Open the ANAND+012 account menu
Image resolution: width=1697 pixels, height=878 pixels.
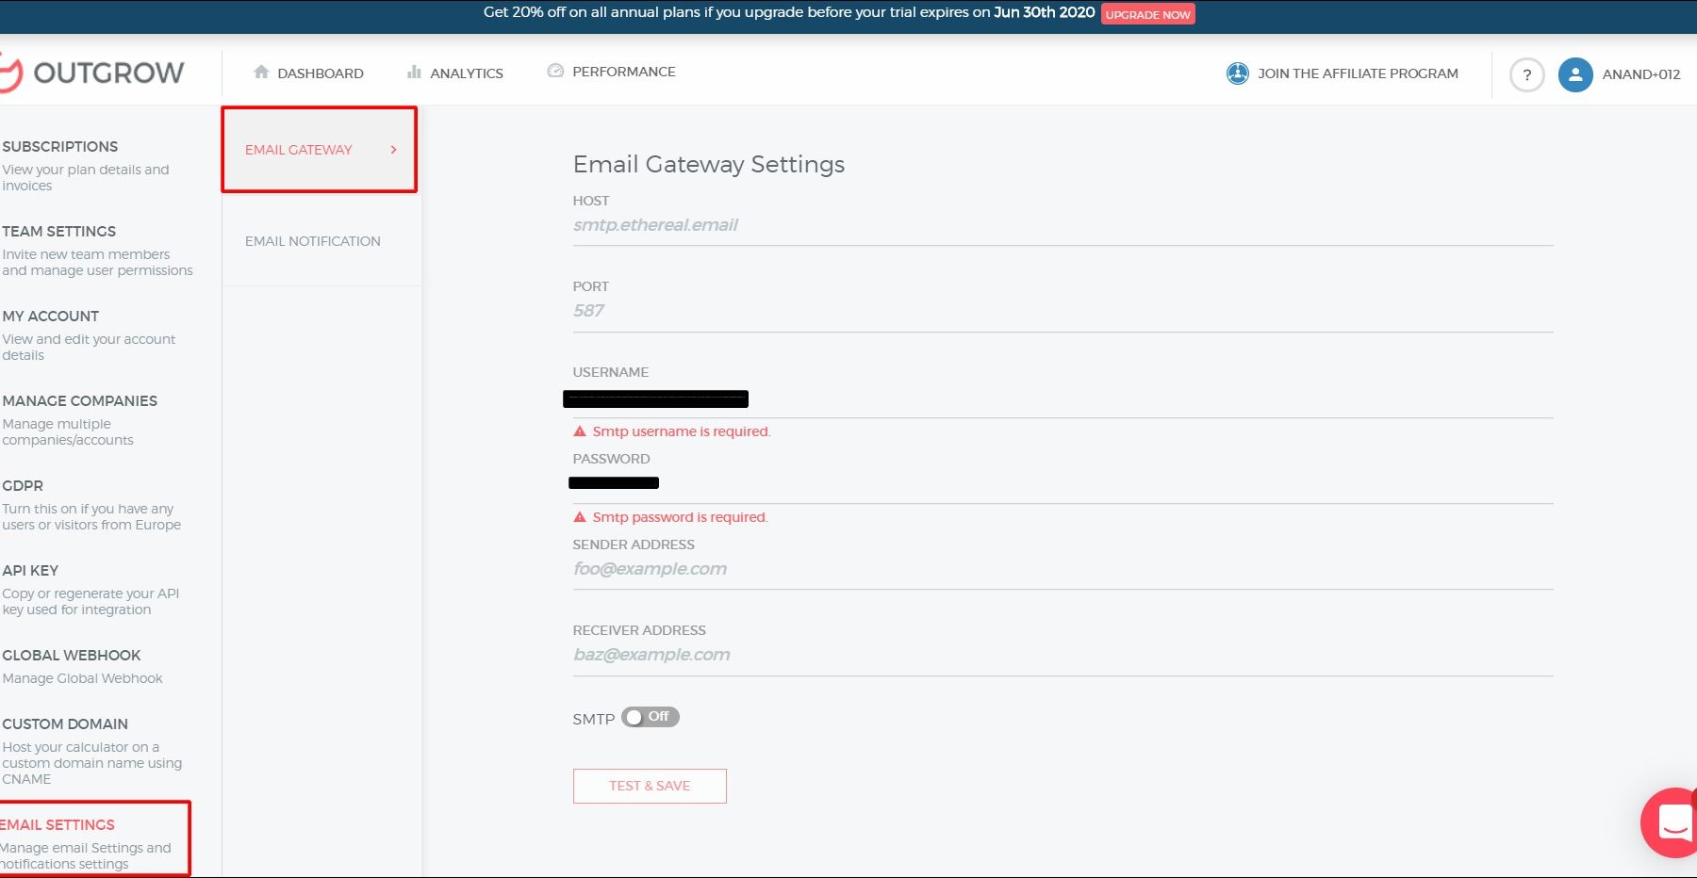(1640, 74)
